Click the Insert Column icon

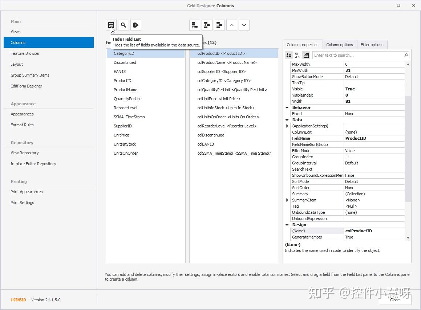pos(207,25)
